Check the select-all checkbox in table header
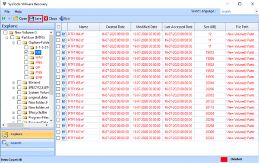Image resolution: width=259 pixels, height=163 pixels. click(x=58, y=27)
